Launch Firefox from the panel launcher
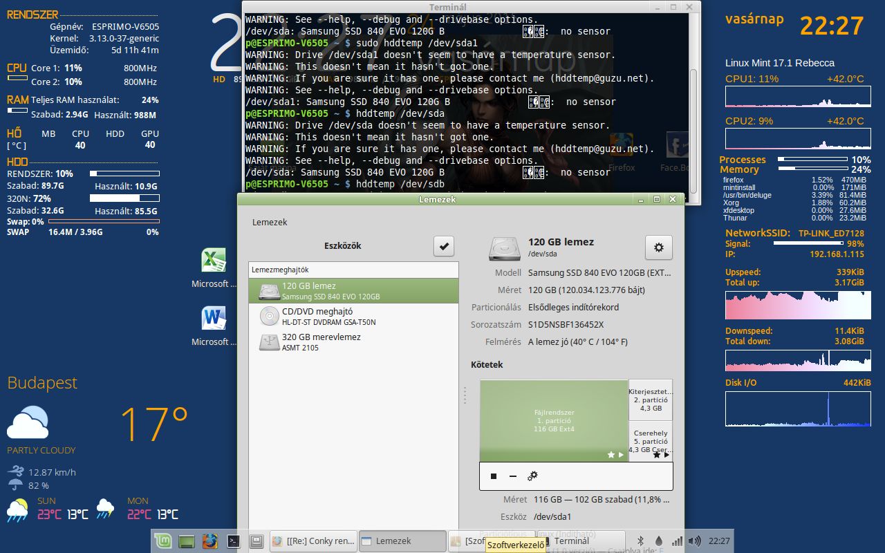Image resolution: width=885 pixels, height=553 pixels. click(x=210, y=541)
